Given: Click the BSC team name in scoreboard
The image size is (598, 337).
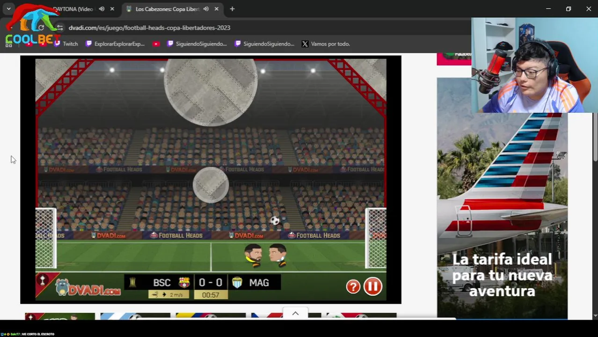Looking at the screenshot, I should pos(162,283).
